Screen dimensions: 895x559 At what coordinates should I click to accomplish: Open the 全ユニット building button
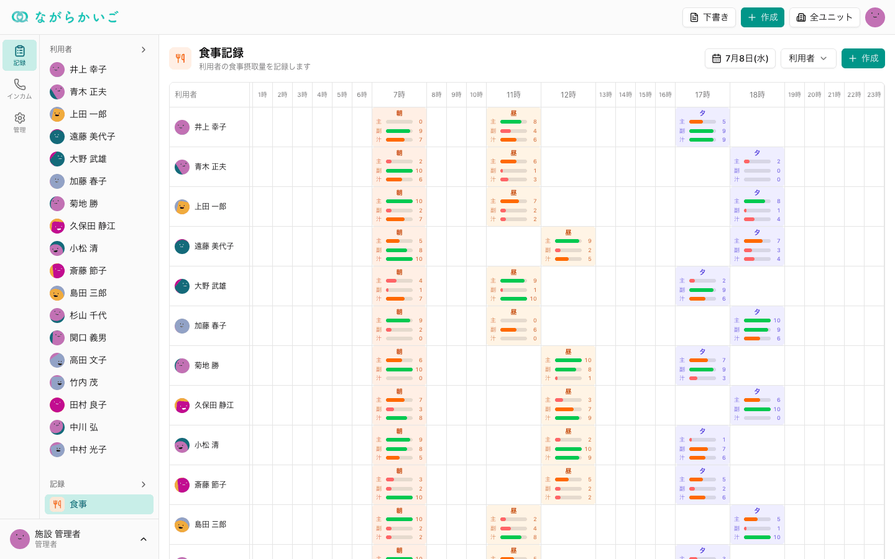click(824, 17)
